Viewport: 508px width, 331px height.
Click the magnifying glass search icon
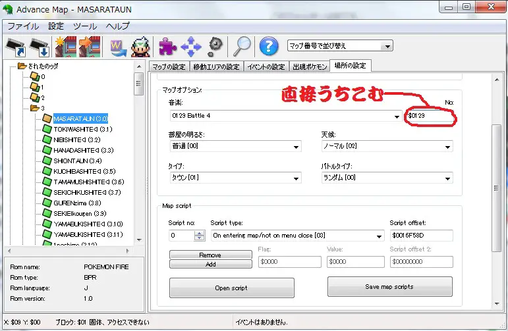tap(242, 46)
